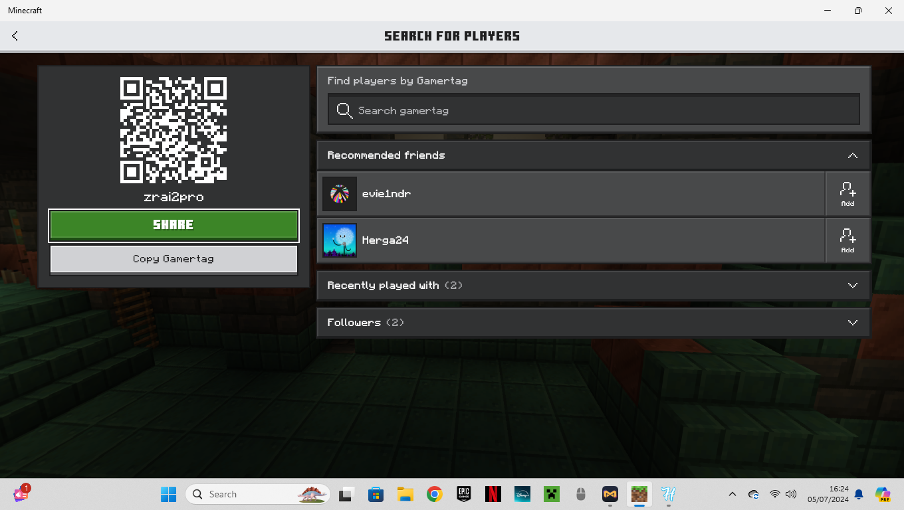Click the Herga24 player name
Image resolution: width=904 pixels, height=510 pixels.
point(386,240)
